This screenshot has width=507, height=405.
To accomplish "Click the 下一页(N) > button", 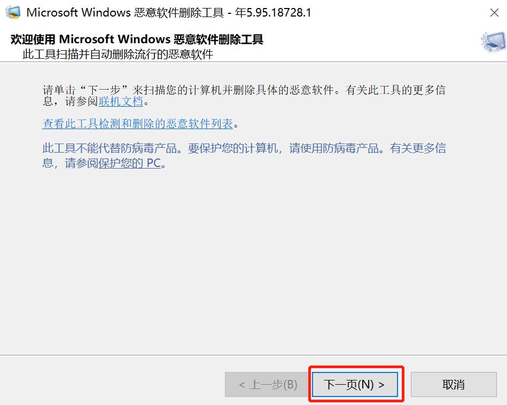I will (x=355, y=384).
